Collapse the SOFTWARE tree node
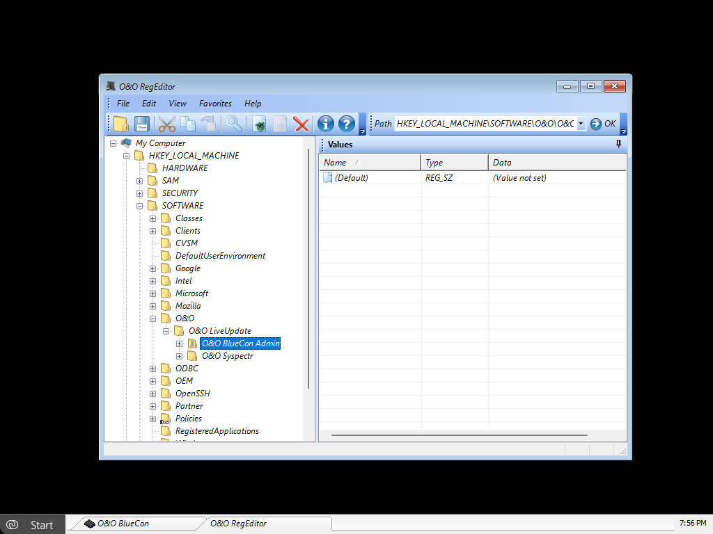The height and width of the screenshot is (534, 713). pos(140,206)
